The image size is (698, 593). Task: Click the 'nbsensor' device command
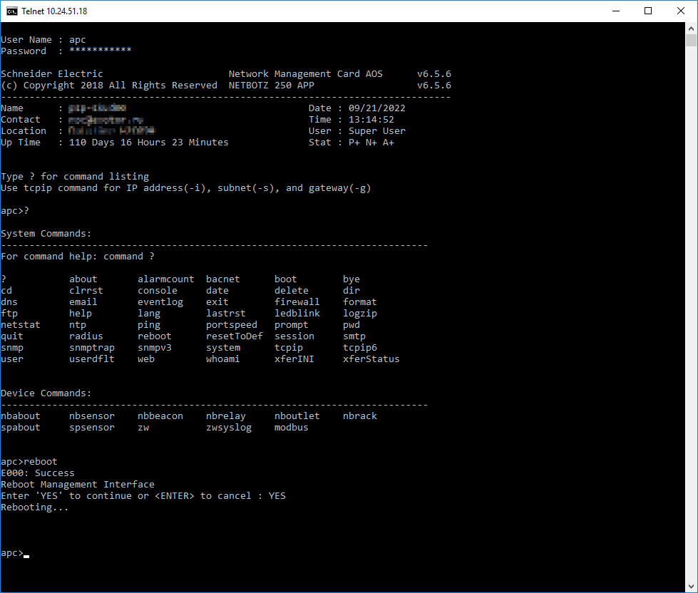pos(92,416)
